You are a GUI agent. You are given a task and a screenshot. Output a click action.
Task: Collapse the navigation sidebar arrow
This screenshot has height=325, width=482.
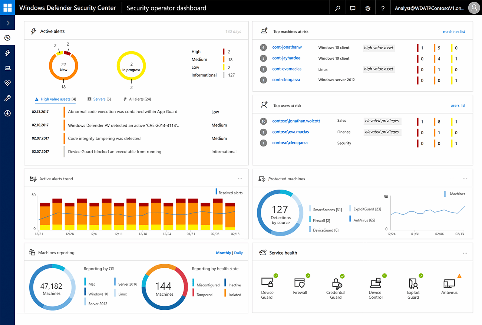[7, 22]
